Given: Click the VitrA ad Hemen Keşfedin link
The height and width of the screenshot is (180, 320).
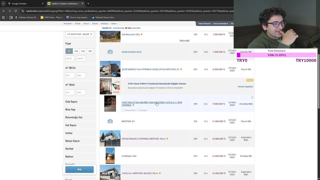Looking at the screenshot, I should tap(245, 87).
